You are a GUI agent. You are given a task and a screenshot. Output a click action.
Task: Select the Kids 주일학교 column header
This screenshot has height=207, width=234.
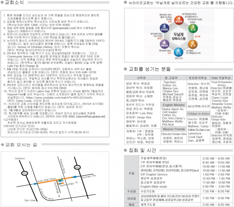point(221,78)
